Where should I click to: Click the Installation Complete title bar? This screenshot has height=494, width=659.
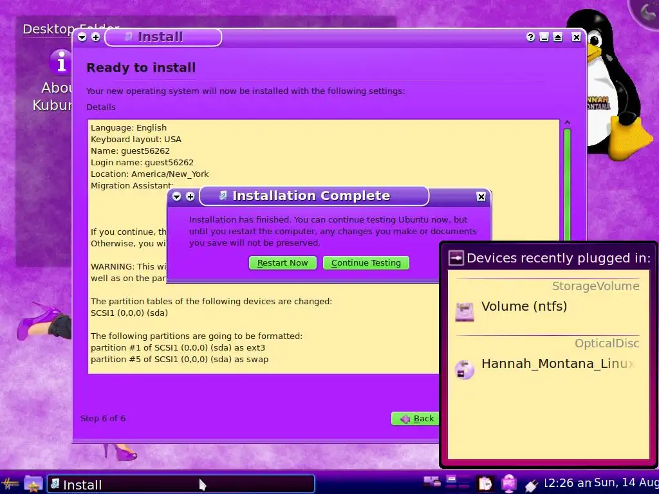pyautogui.click(x=314, y=196)
